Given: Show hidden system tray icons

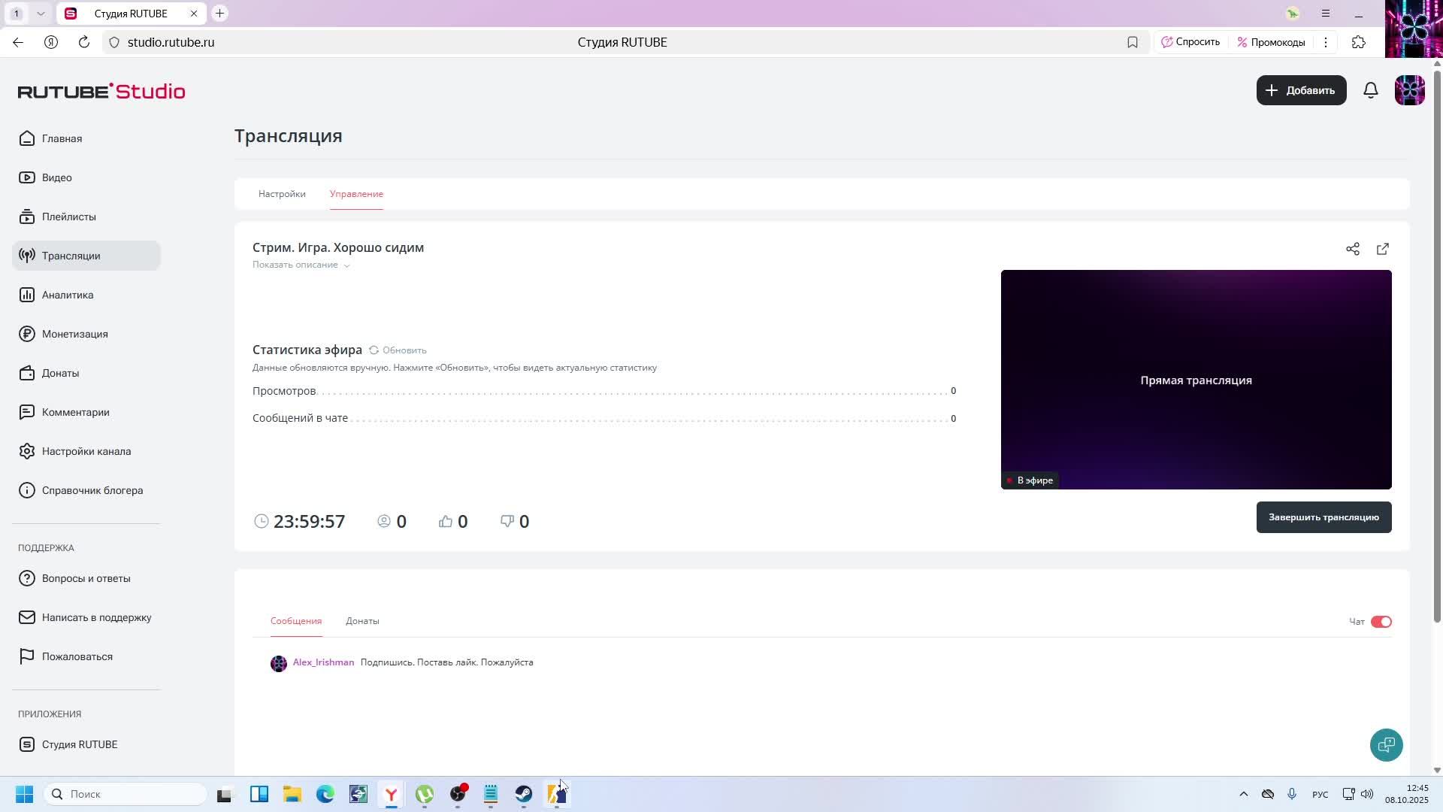Looking at the screenshot, I should tap(1243, 794).
